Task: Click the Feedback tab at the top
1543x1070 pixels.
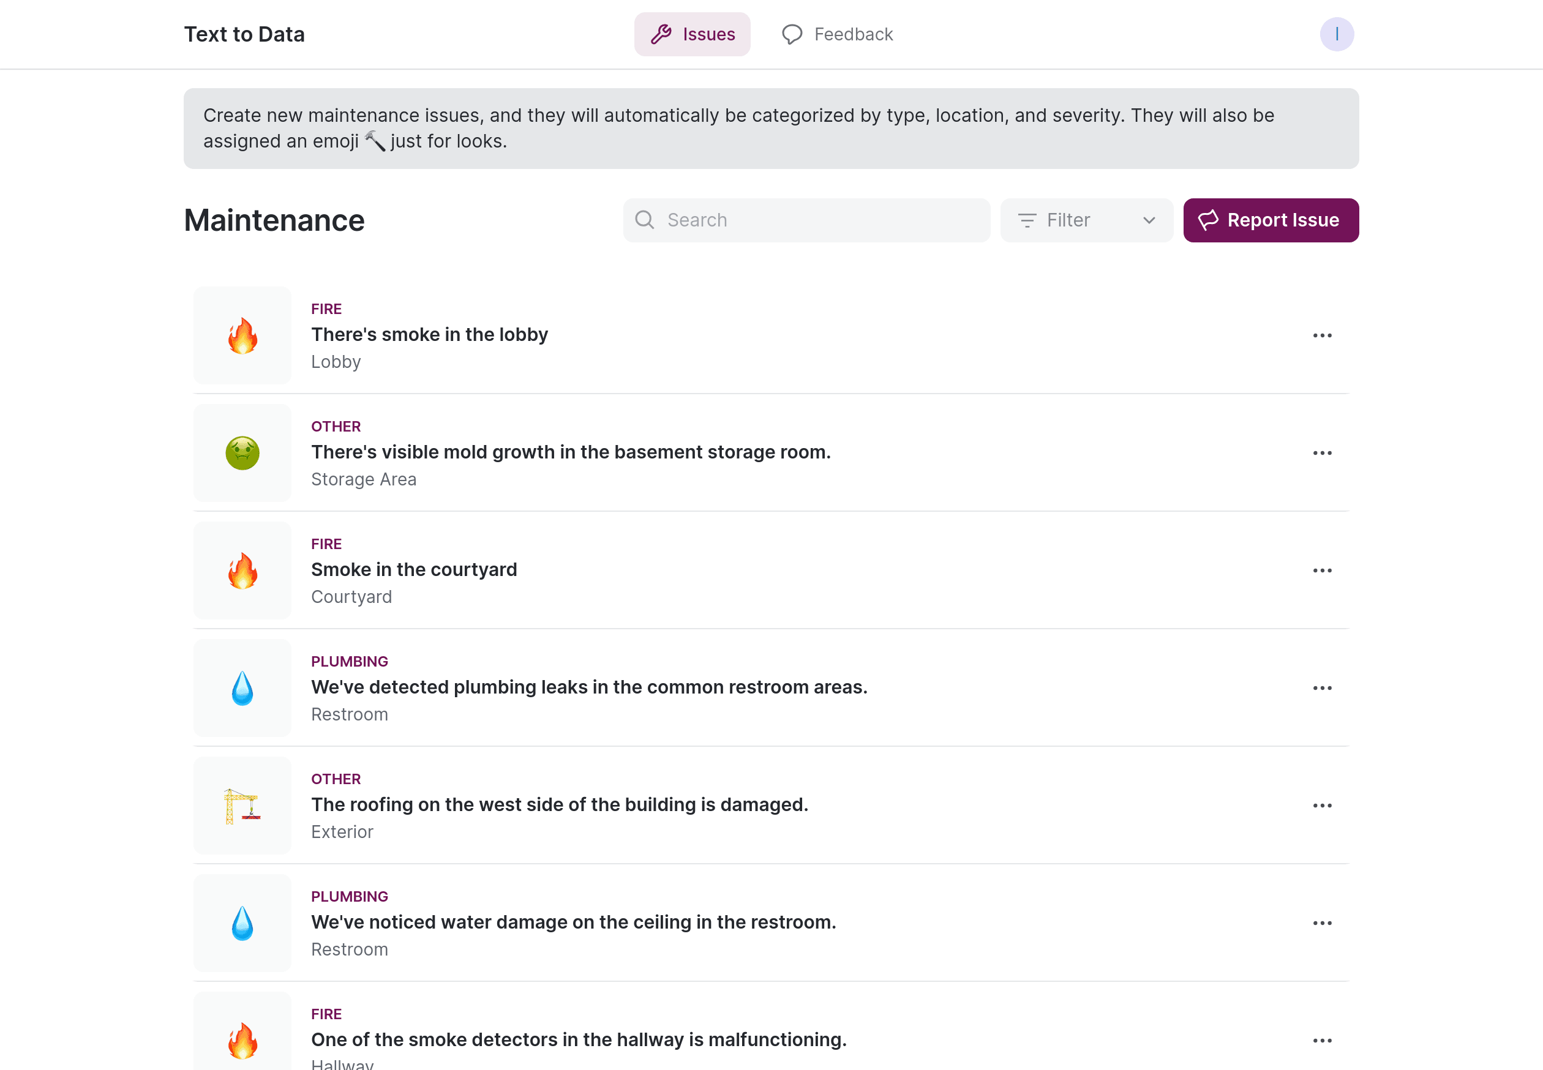Action: tap(836, 34)
